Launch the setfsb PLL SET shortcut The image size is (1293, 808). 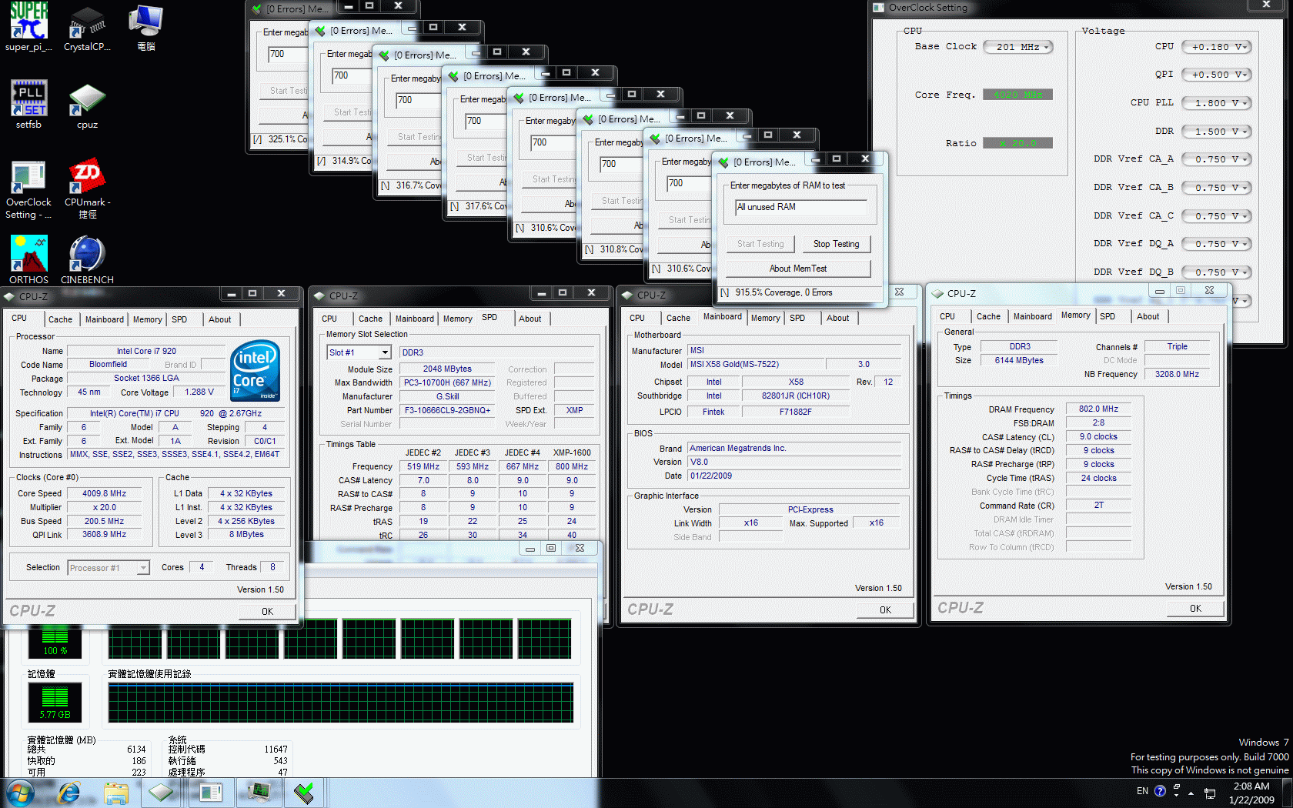pos(28,104)
